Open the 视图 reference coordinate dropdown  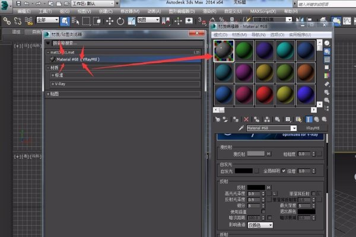(x=148, y=20)
